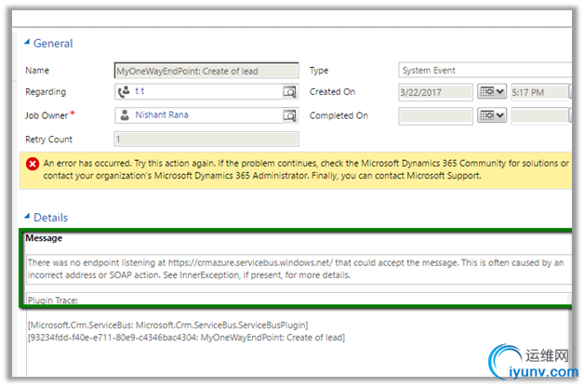Click the Microsoft.Crm.ServiceBus trace line

click(168, 326)
